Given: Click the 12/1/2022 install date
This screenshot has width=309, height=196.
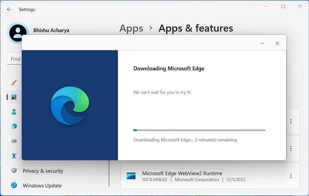Looking at the screenshot, I should point(236,179).
